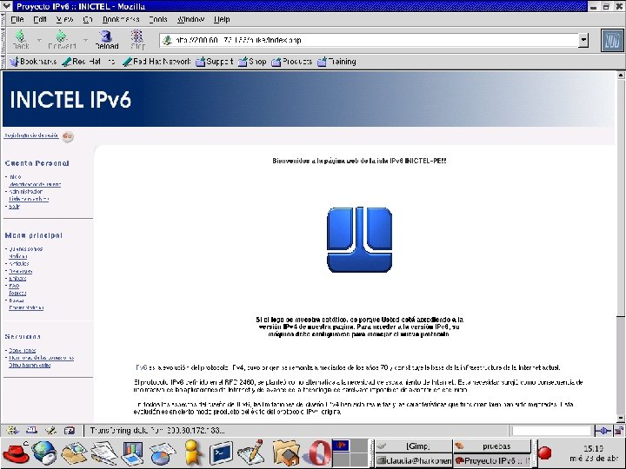The height and width of the screenshot is (469, 626).
Task: Click the Forward navigation button
Action: [x=62, y=40]
